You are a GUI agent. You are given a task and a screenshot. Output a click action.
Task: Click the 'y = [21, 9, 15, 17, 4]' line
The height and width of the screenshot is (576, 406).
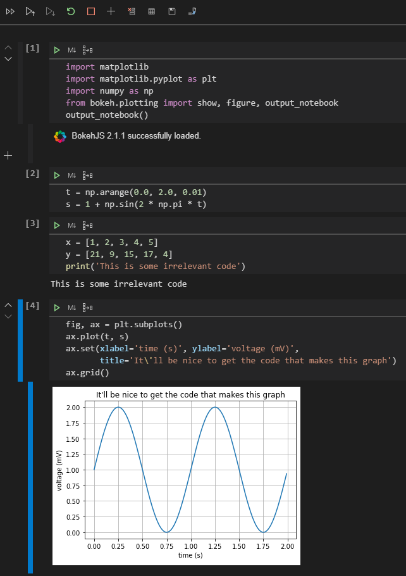[x=119, y=254]
